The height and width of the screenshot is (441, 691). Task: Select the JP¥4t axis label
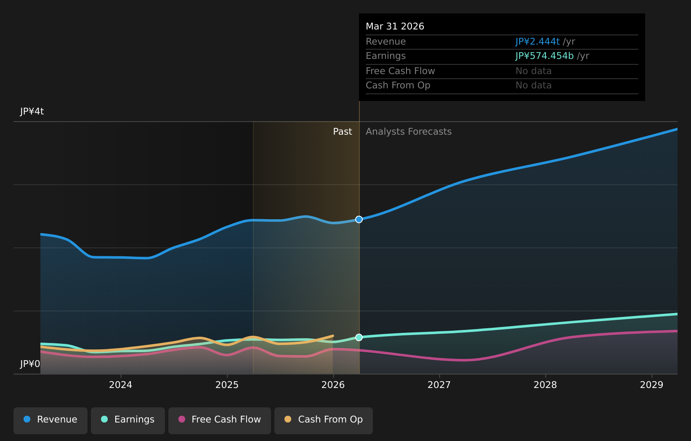pos(32,112)
